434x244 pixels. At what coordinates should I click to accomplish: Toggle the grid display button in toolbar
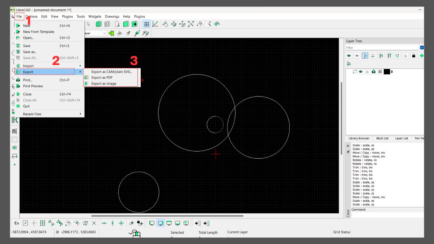(146, 24)
